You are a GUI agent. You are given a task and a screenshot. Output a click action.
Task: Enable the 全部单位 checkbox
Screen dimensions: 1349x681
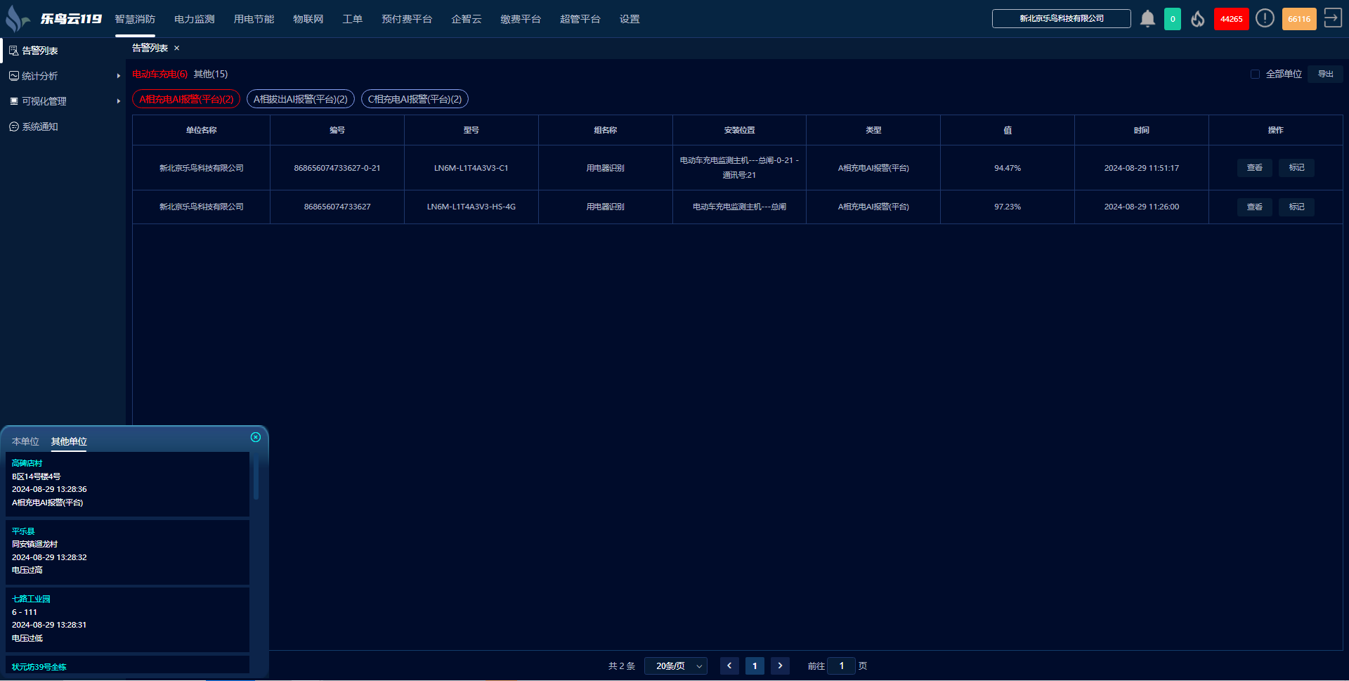[1255, 74]
